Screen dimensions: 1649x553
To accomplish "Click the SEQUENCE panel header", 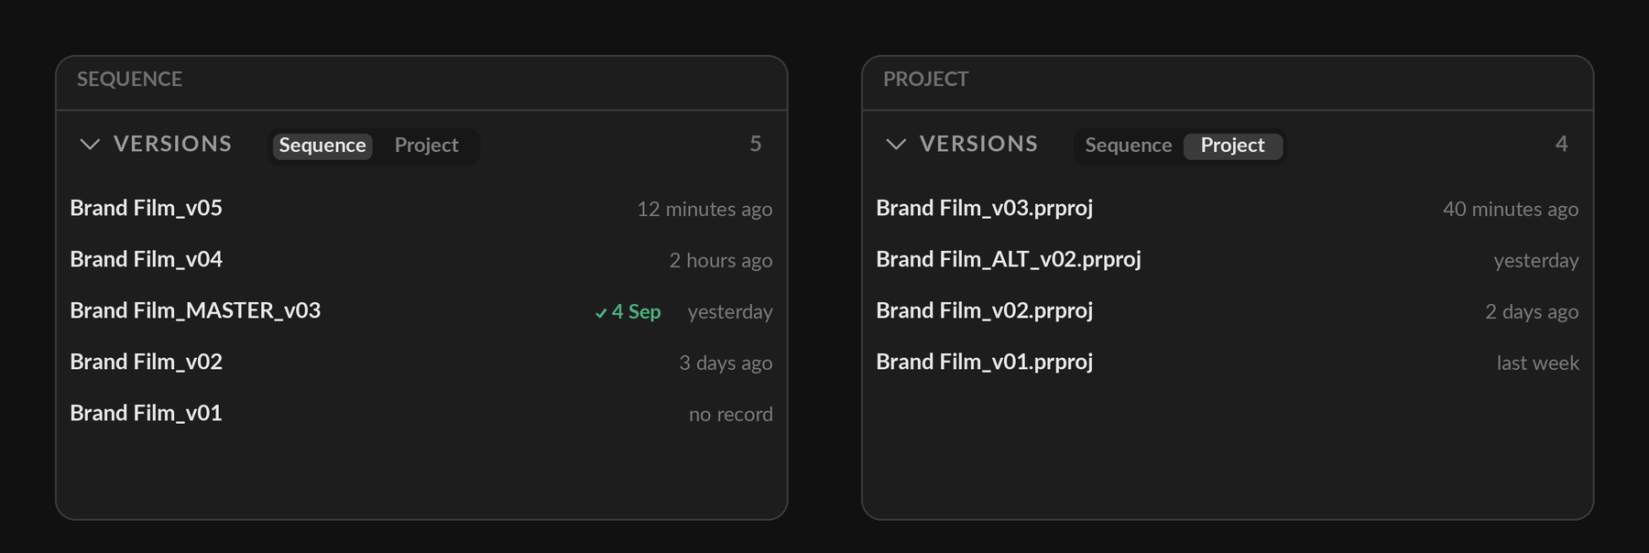I will (129, 80).
